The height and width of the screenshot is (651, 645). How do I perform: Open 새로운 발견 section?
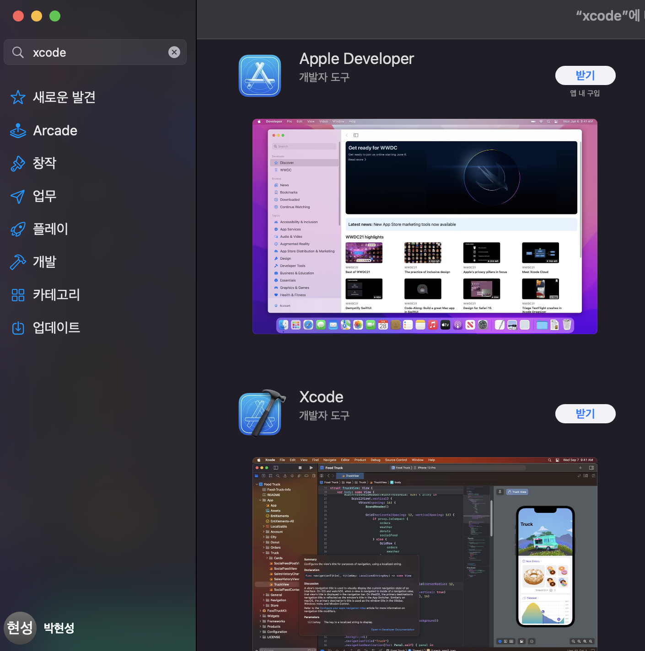pyautogui.click(x=64, y=97)
